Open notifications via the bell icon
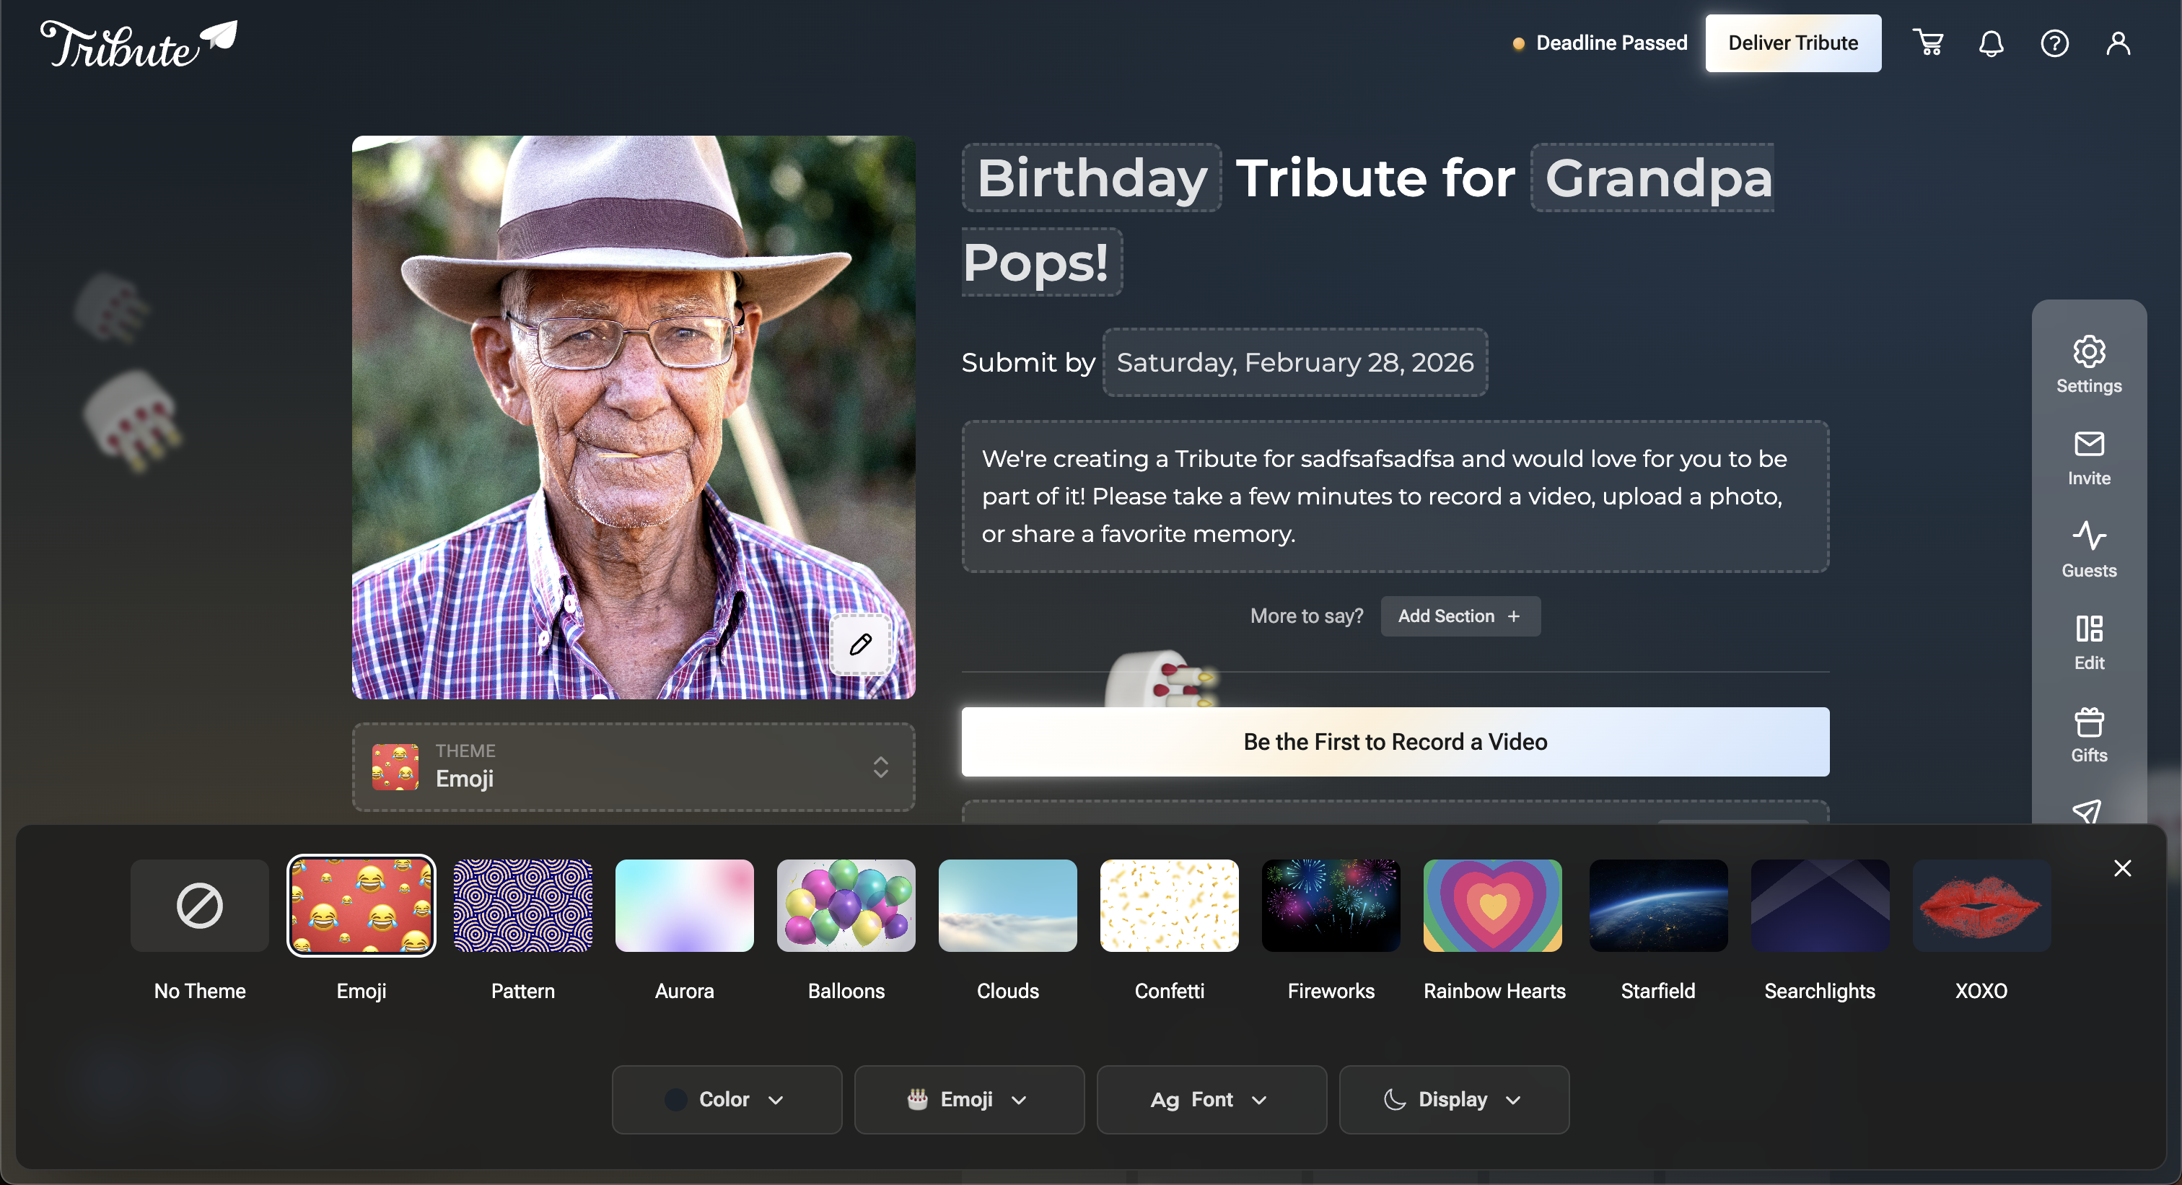2182x1185 pixels. pyautogui.click(x=1992, y=43)
